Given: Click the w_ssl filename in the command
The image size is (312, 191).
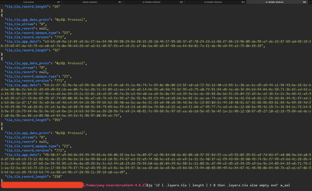Looking at the screenshot, I should coord(285,185).
